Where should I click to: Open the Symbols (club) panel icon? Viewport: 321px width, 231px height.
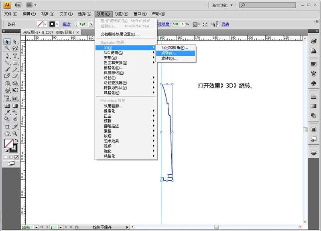(313, 83)
